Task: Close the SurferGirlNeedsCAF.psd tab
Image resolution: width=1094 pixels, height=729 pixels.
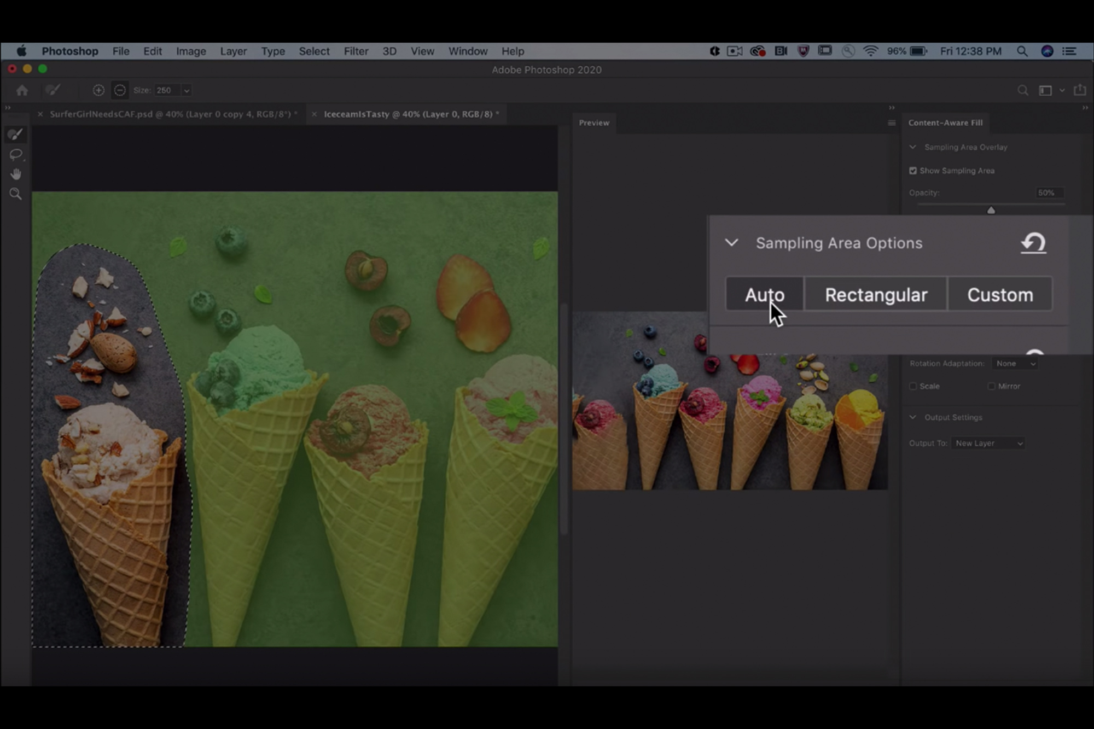Action: point(40,114)
